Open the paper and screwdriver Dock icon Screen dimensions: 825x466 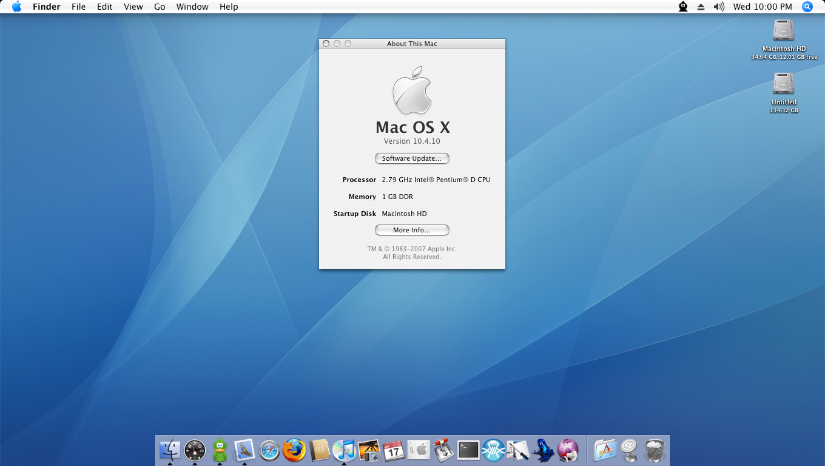click(518, 450)
